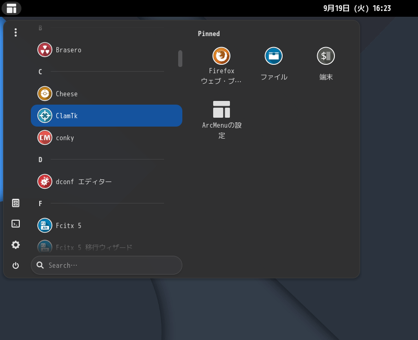Image resolution: width=418 pixels, height=340 pixels.
Task: Click the D group letter header
Action: [x=40, y=160]
